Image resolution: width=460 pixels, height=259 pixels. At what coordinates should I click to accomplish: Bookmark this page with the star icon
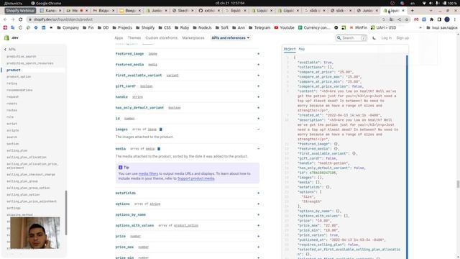point(407,19)
